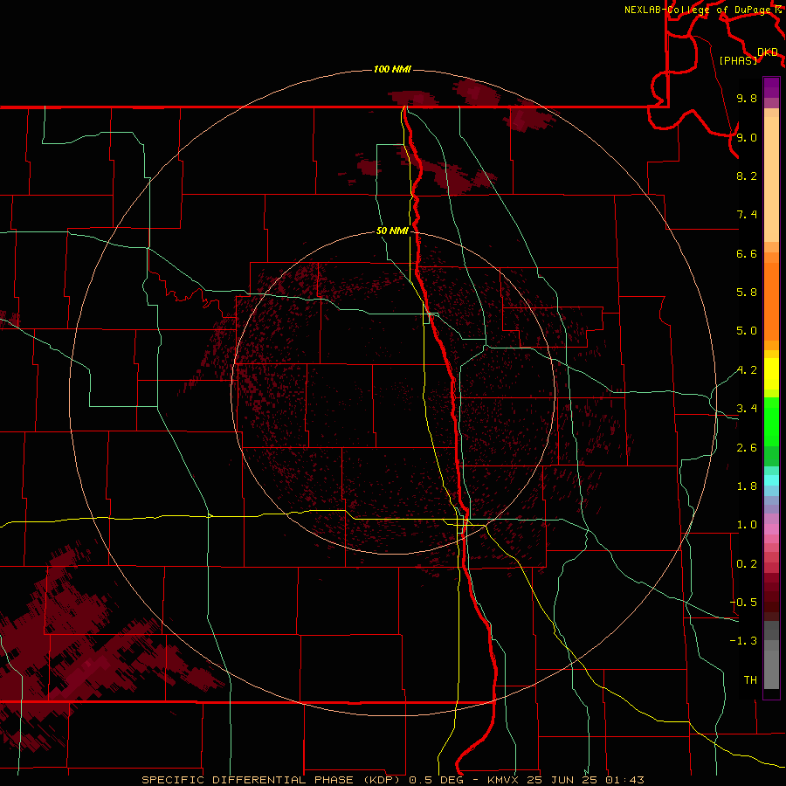The width and height of the screenshot is (786, 786).
Task: Pick the cyan band on the color scale
Action: click(x=771, y=480)
